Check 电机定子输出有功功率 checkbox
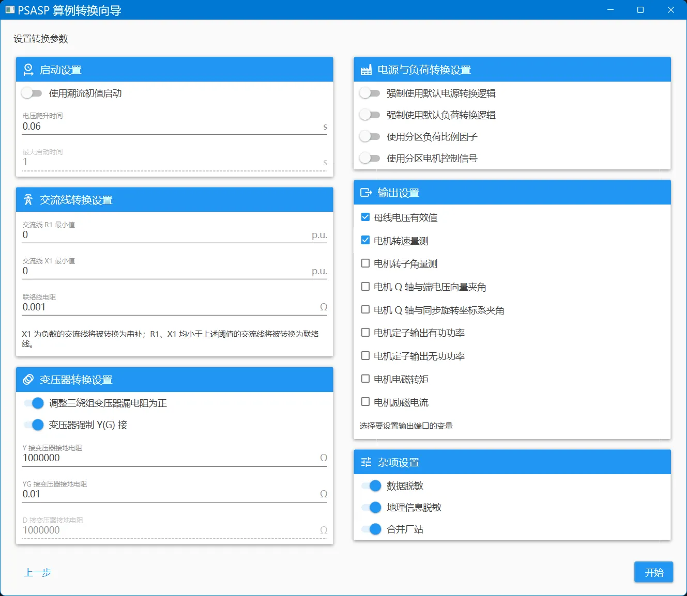The height and width of the screenshot is (596, 687). [x=365, y=333]
